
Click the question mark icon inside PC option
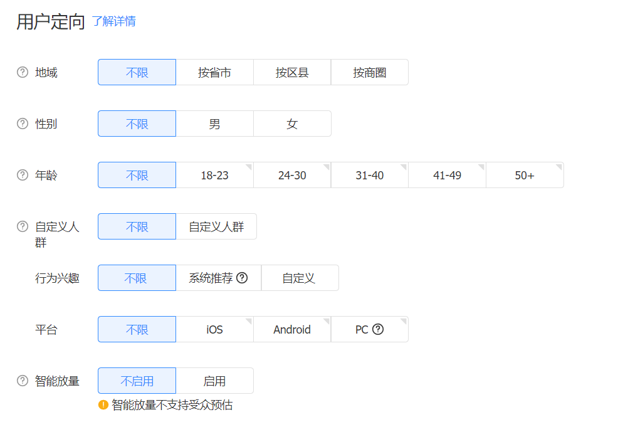[377, 329]
